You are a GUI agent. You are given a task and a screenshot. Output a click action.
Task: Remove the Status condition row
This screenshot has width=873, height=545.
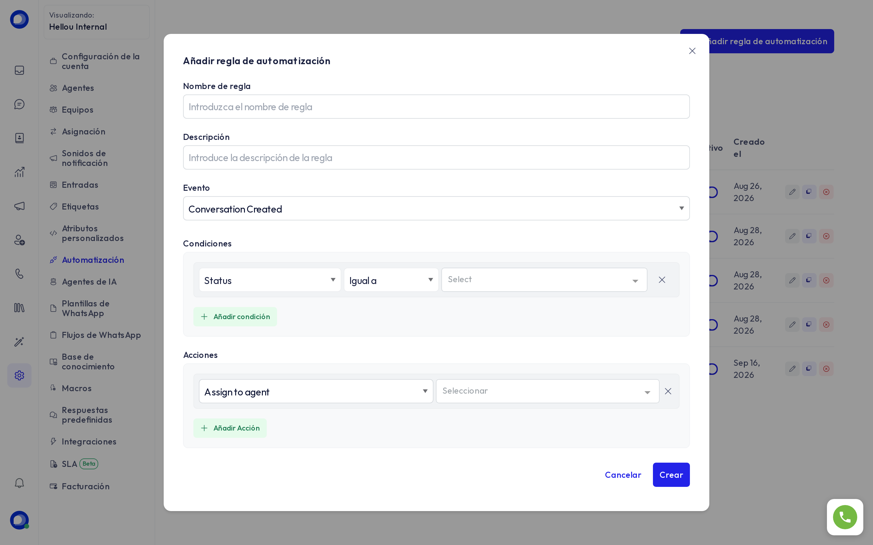click(x=662, y=280)
